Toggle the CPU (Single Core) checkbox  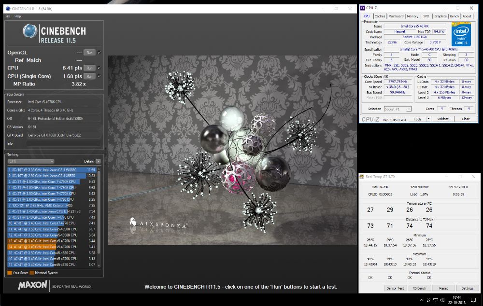point(99,76)
